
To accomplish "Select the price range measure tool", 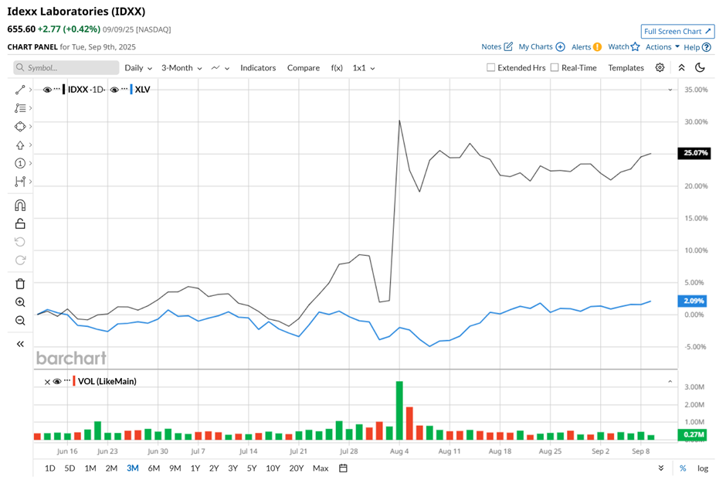I will 20,182.
